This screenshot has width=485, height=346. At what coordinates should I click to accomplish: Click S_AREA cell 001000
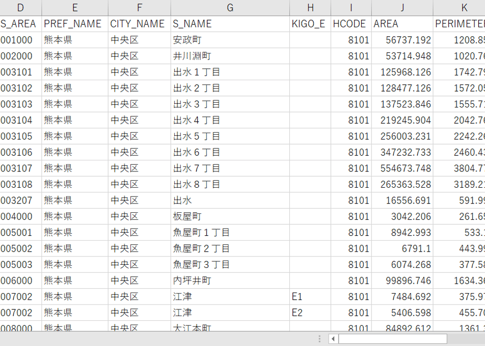[20, 40]
